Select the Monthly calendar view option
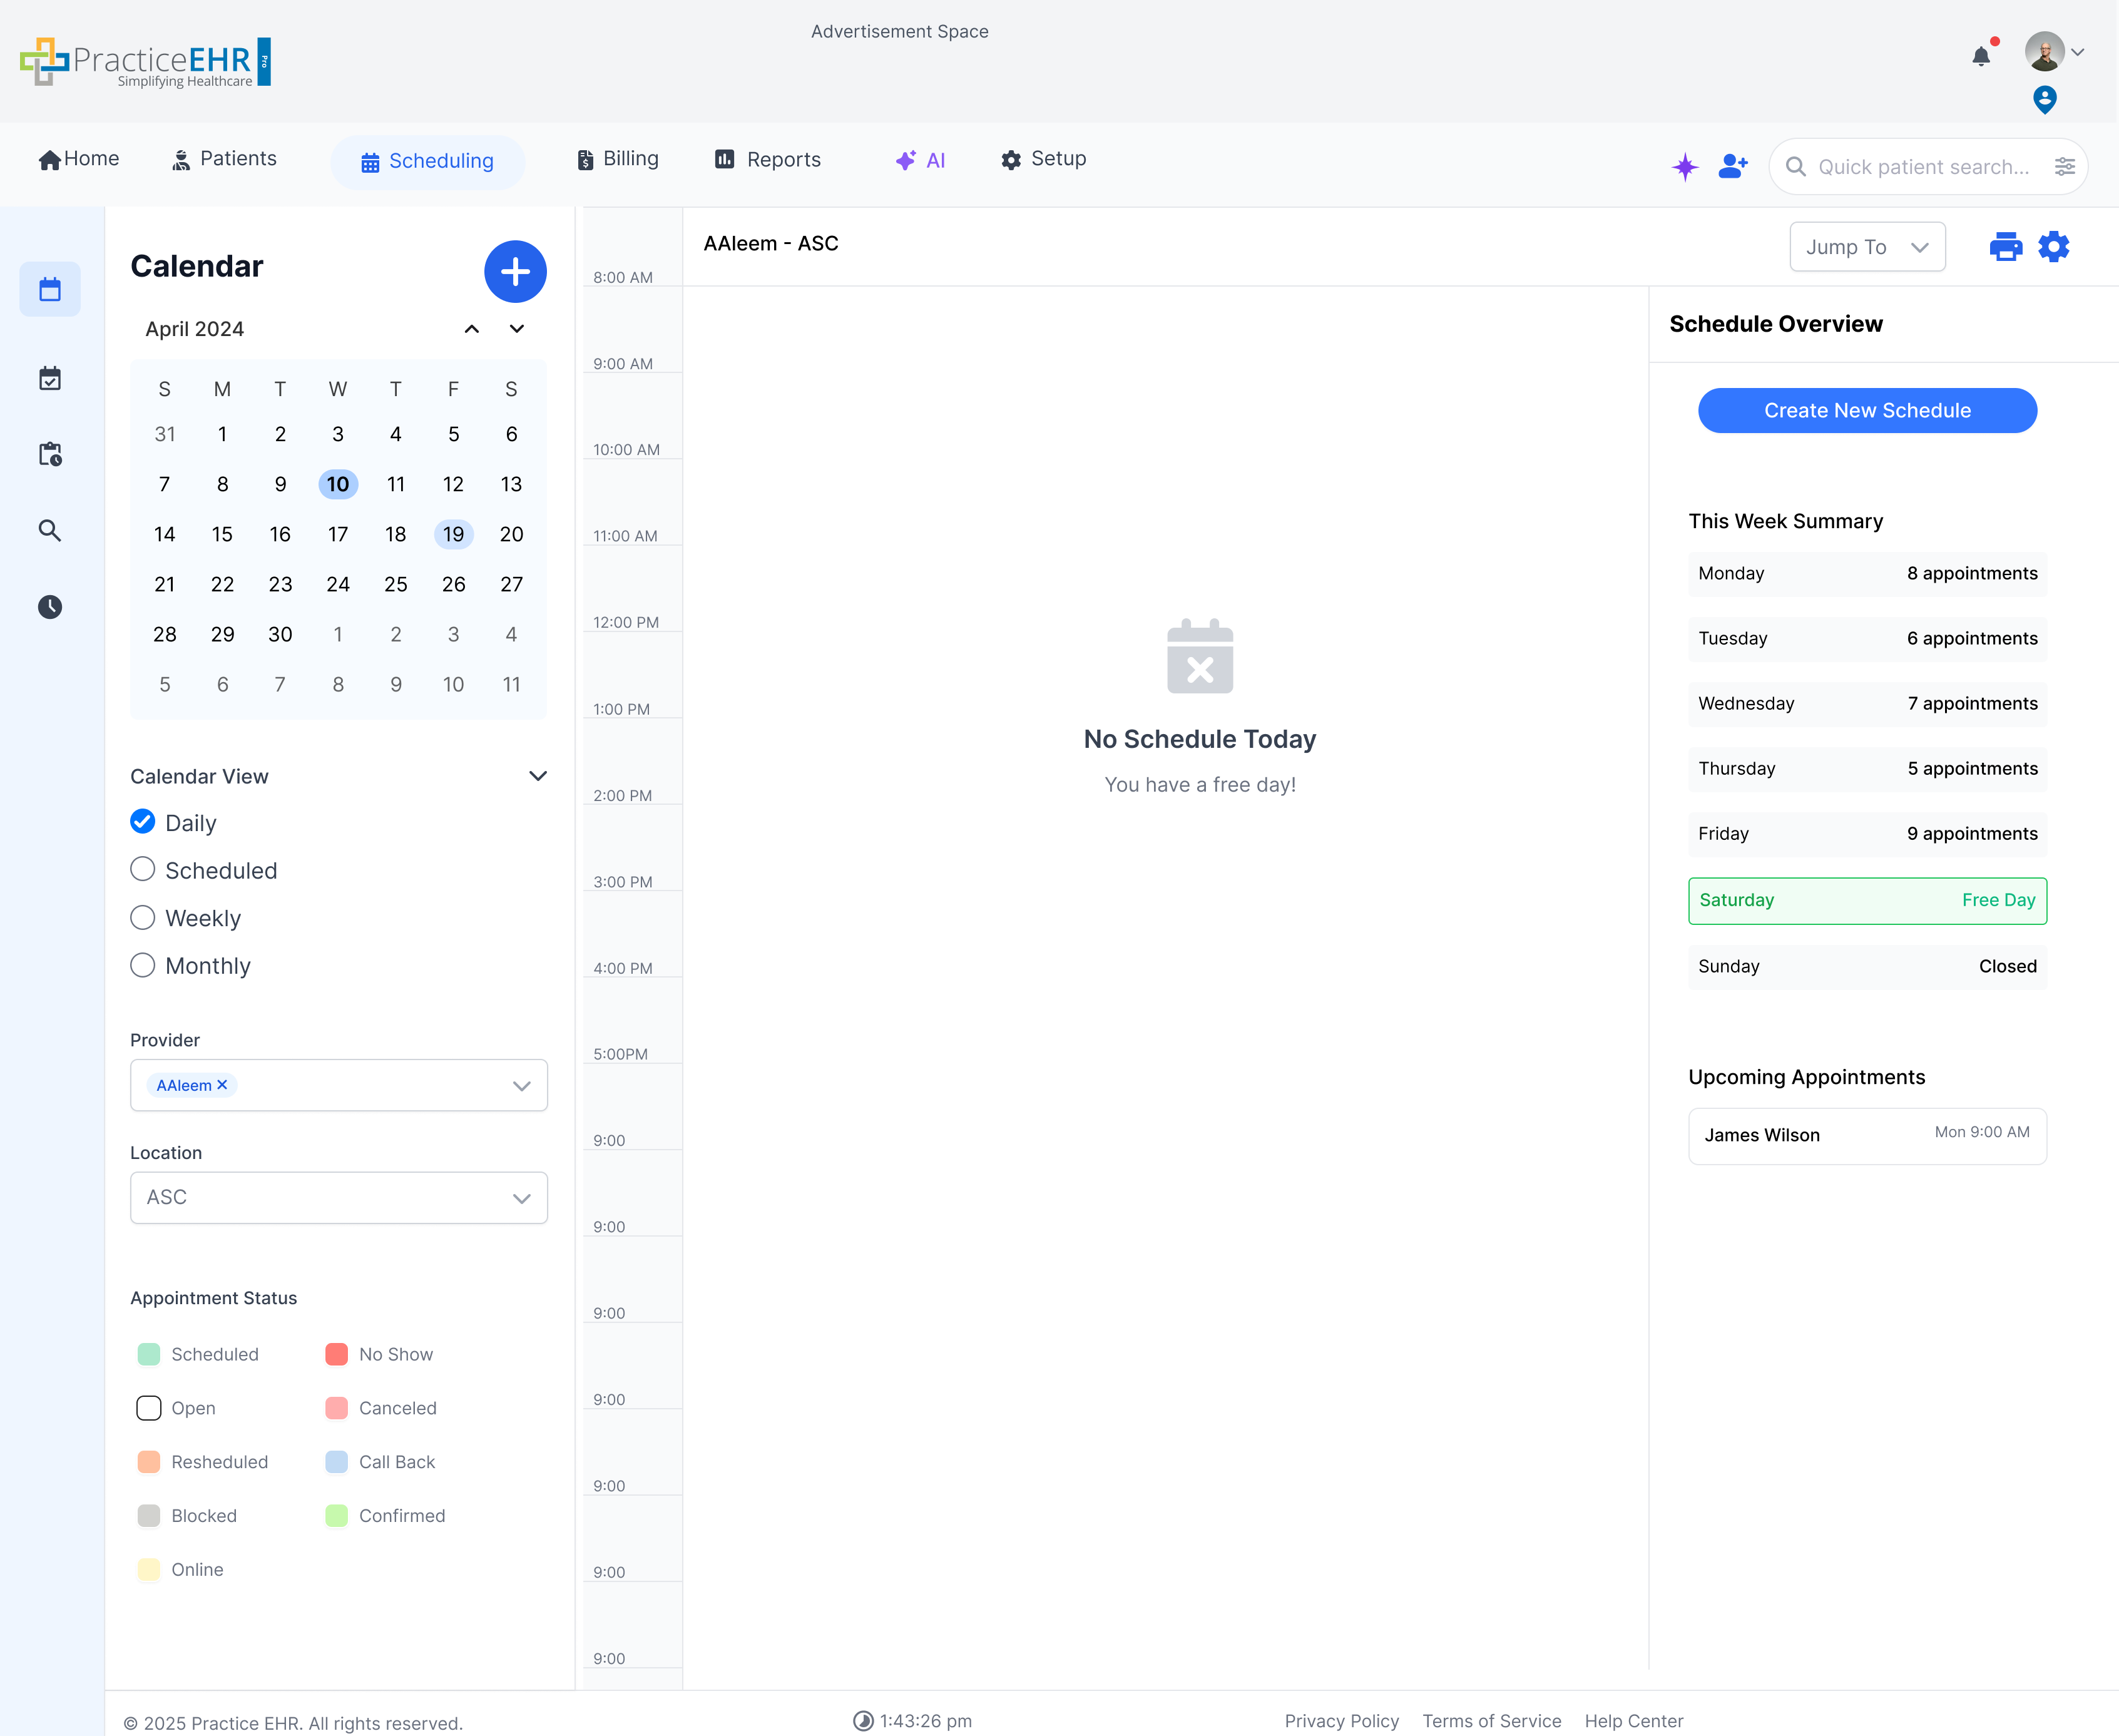The height and width of the screenshot is (1736, 2119). click(x=143, y=965)
